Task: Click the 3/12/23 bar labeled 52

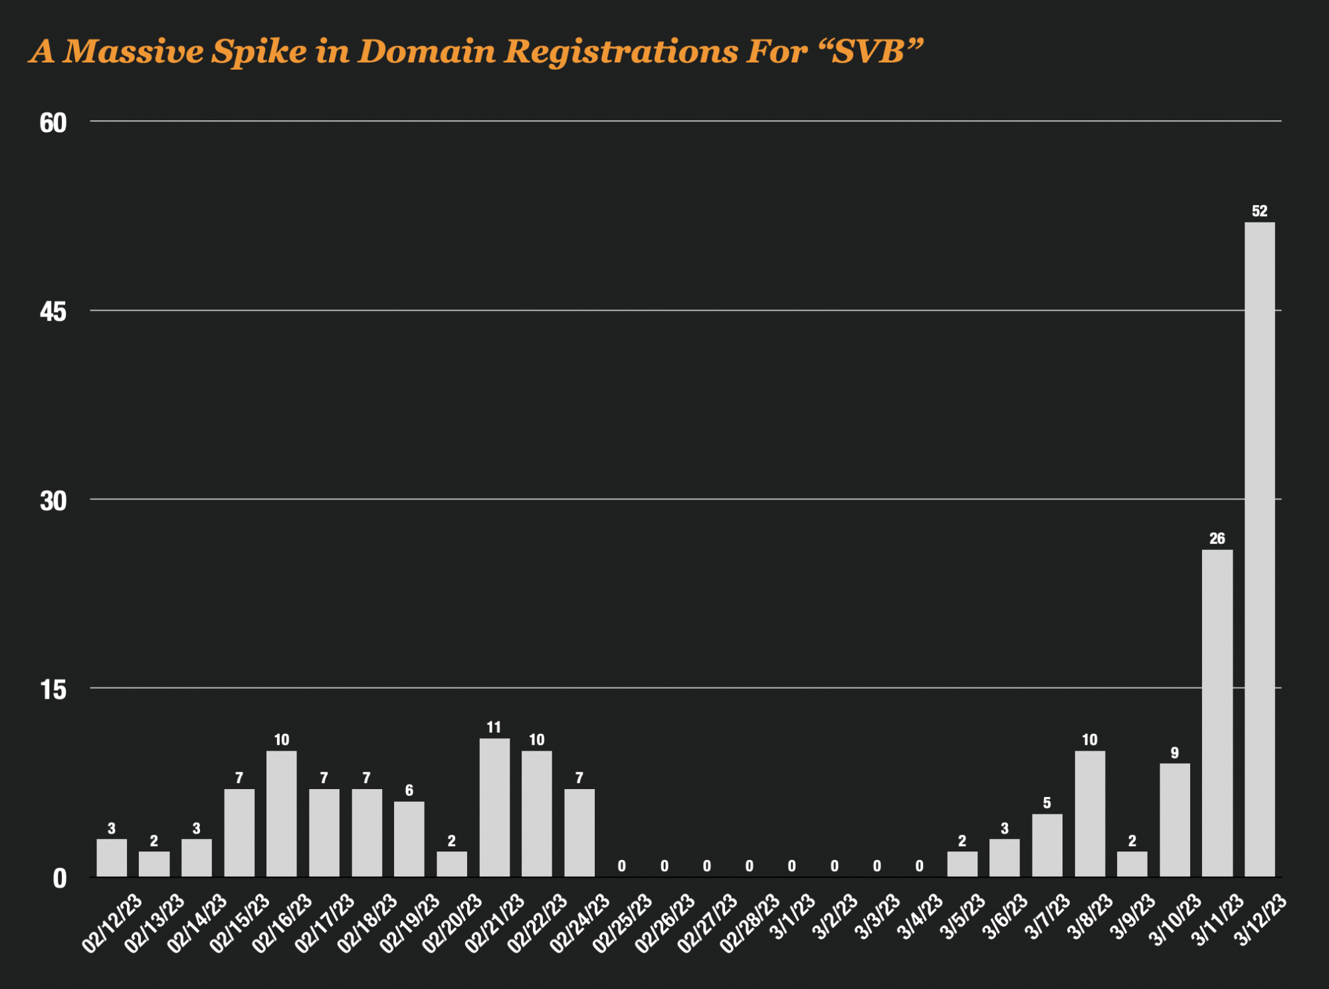Action: click(1259, 549)
